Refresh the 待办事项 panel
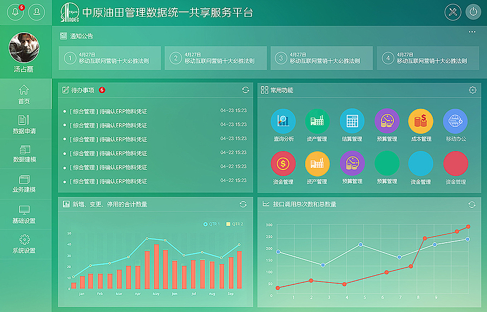Viewport: 487px width, 312px height. (x=246, y=90)
